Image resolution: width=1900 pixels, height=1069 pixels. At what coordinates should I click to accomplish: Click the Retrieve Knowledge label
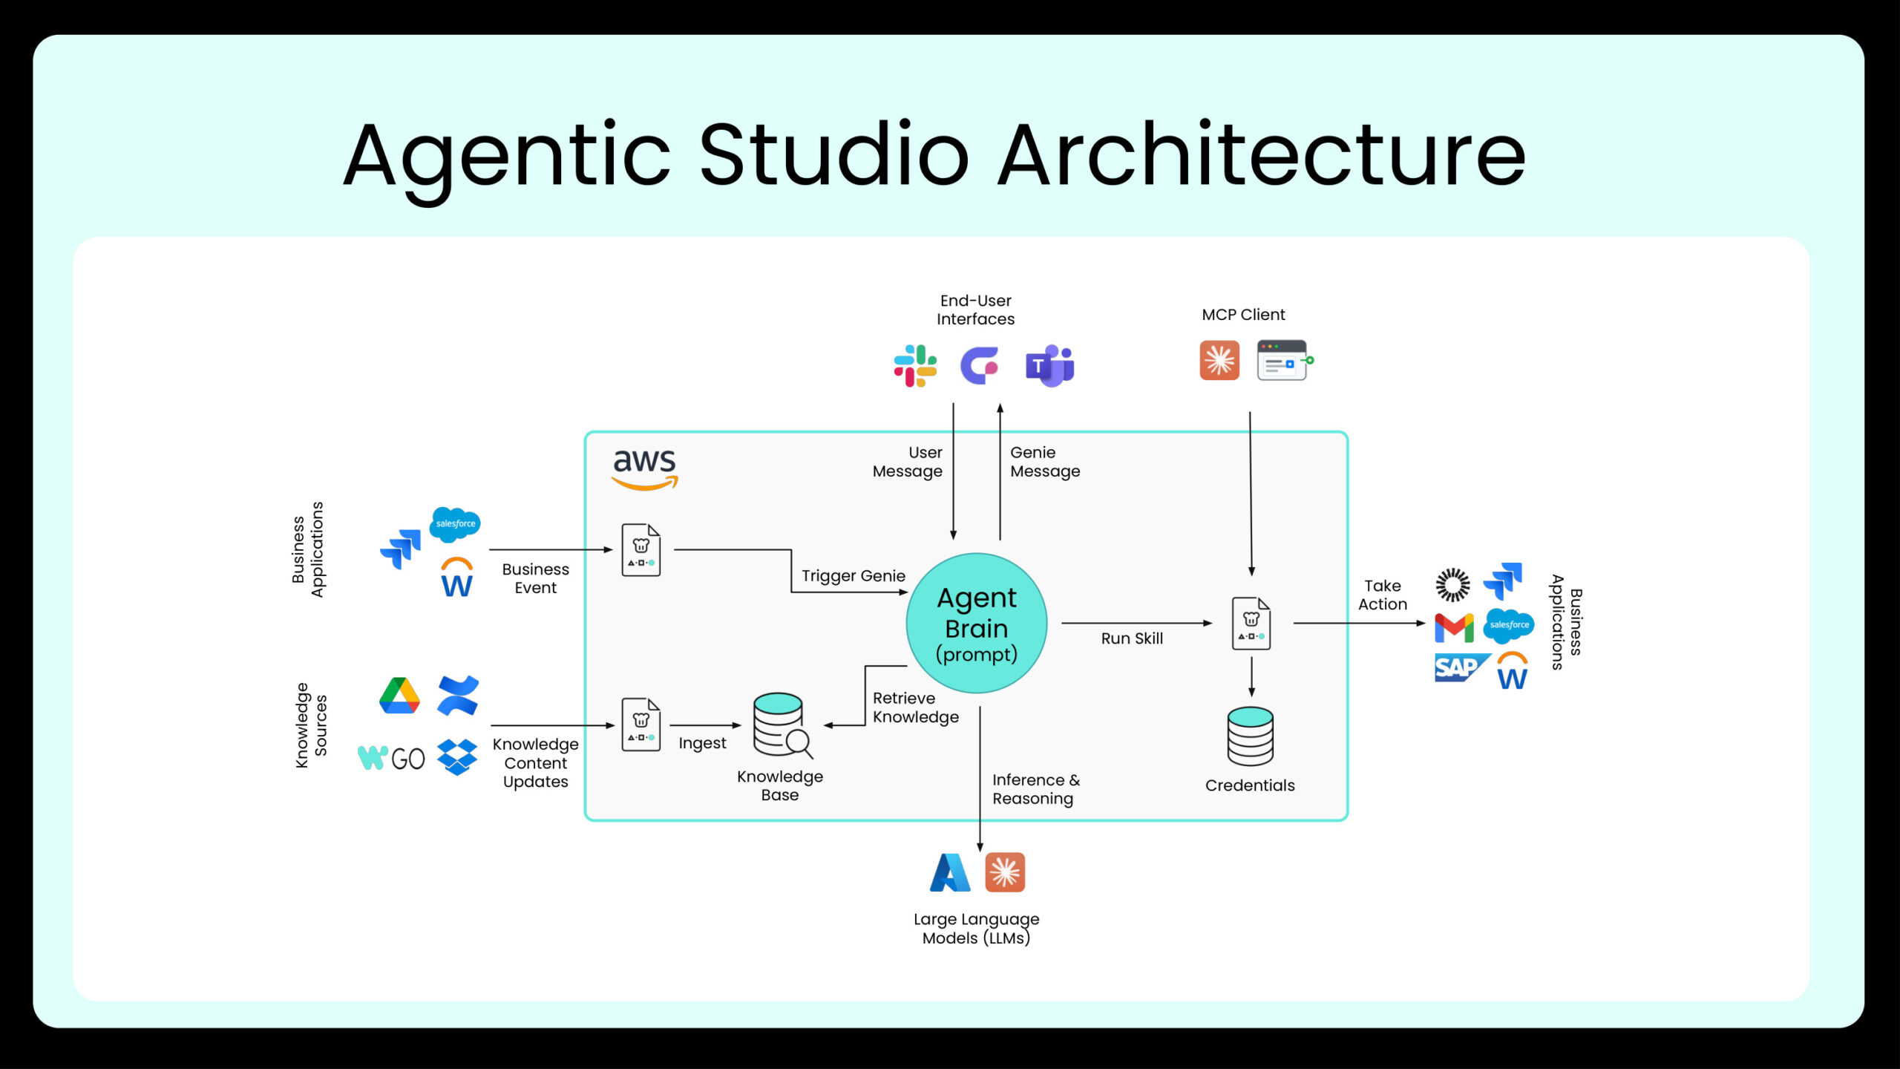coord(915,707)
